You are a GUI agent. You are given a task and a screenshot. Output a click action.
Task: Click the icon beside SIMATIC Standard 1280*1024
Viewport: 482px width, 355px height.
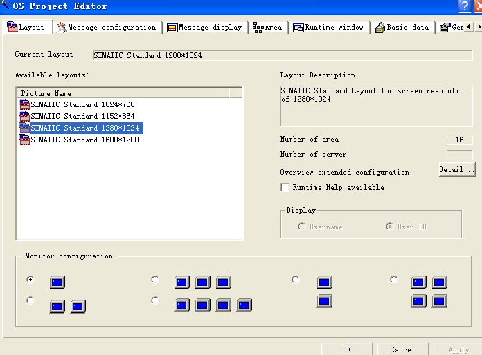pos(24,128)
